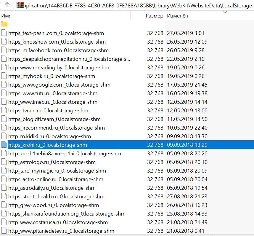The height and width of the screenshot is (236, 254).
Task: Click the modified date 22.05.2019 2:10
Action: [186, 59]
